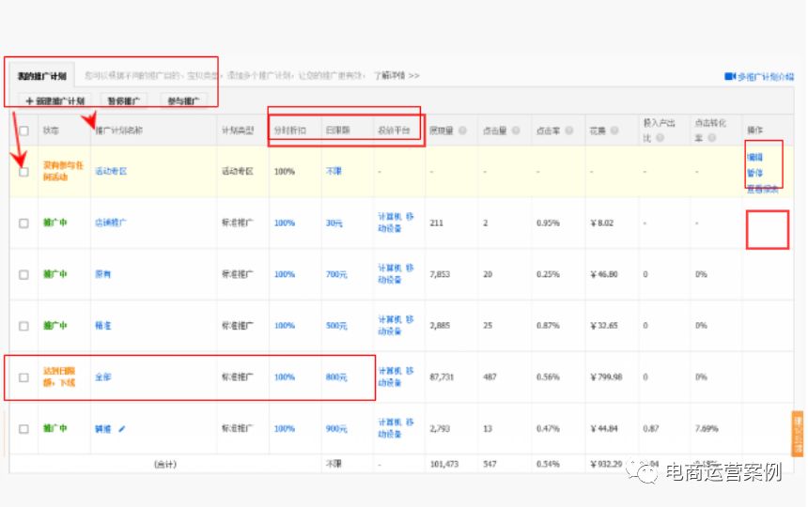The height and width of the screenshot is (507, 808).
Task: Click 100% time discount in 500元 row
Action: point(285,326)
